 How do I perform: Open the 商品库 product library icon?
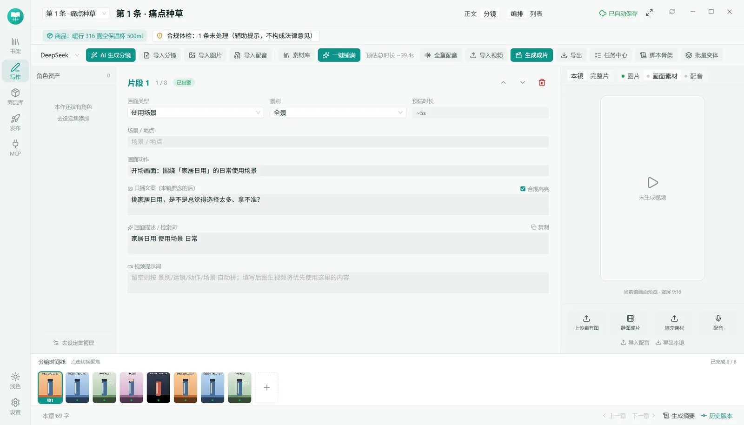click(x=15, y=97)
